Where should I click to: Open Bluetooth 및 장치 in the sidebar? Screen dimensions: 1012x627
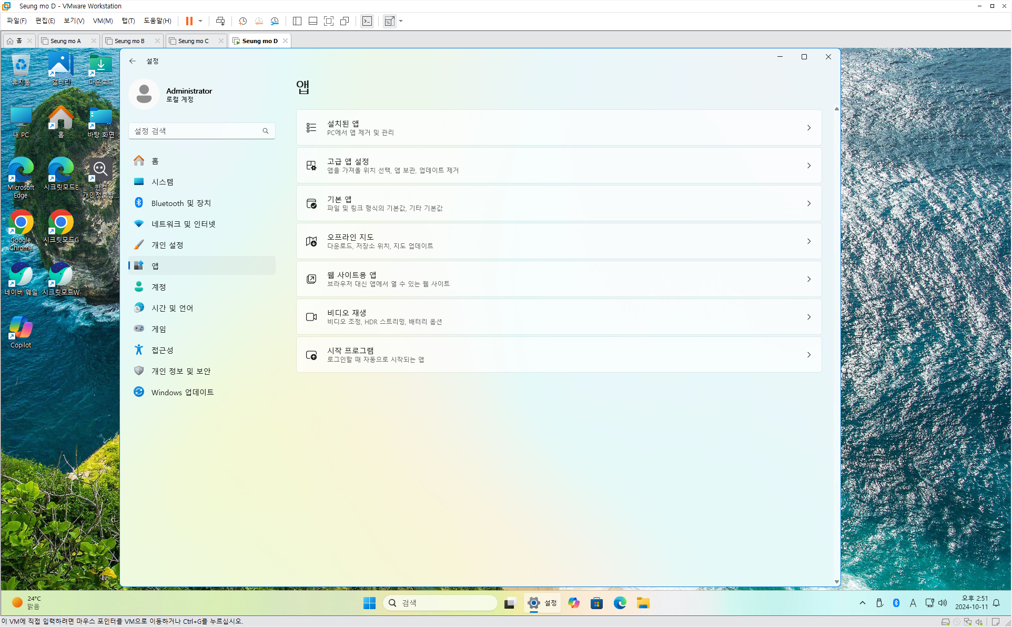[181, 203]
